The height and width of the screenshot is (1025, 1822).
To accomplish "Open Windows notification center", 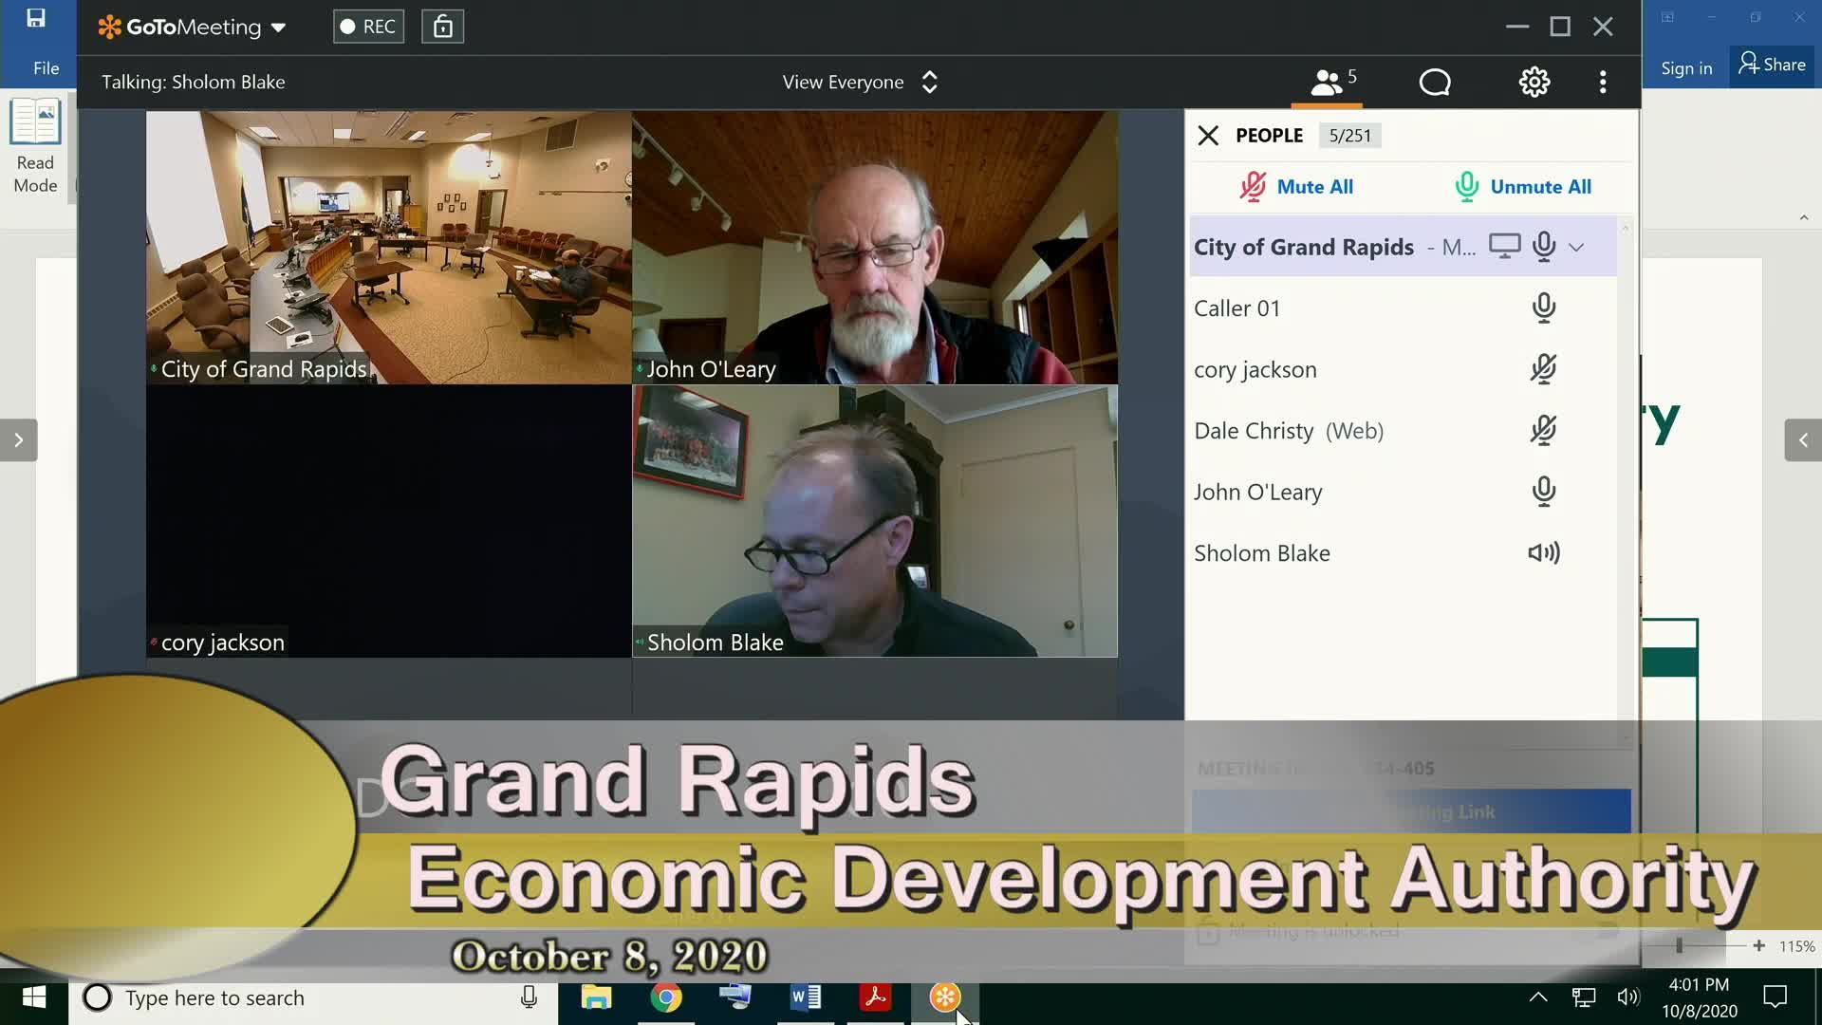I will click(x=1776, y=997).
